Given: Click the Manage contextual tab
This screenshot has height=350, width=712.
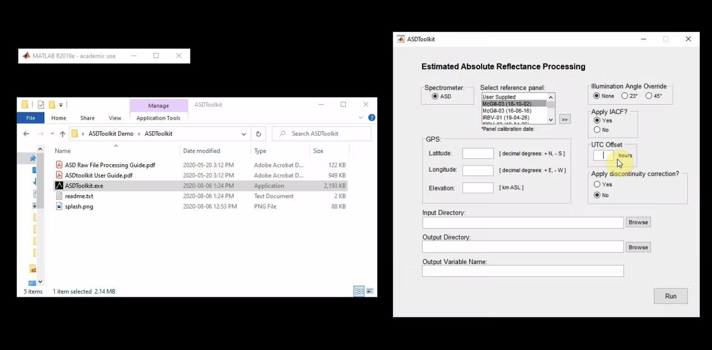Looking at the screenshot, I should coord(158,106).
